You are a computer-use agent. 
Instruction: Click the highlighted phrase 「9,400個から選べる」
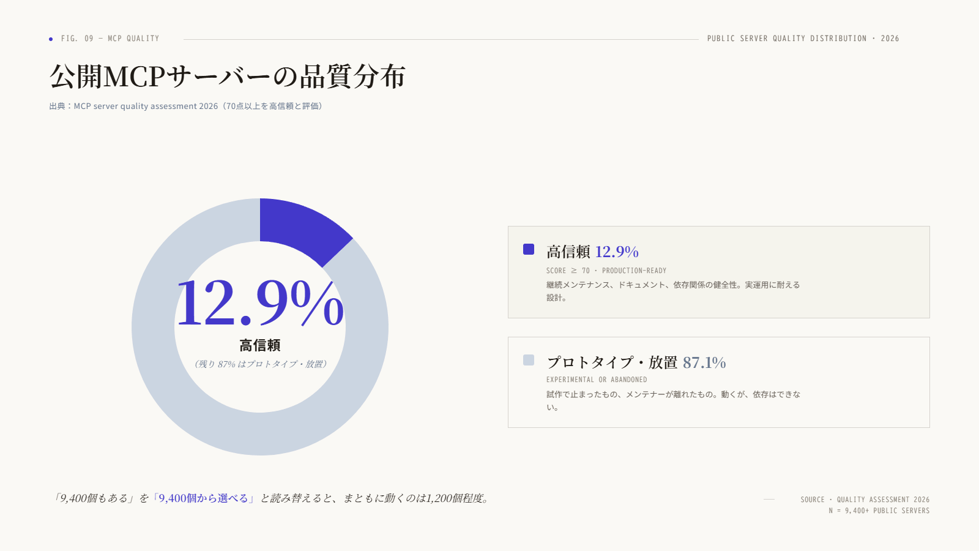click(204, 498)
